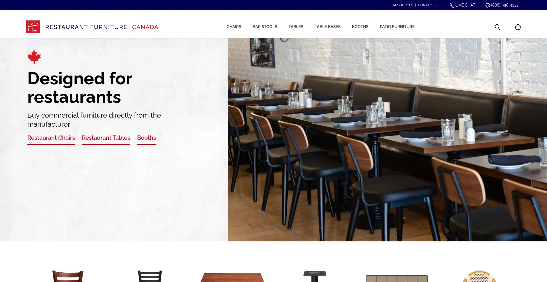The image size is (547, 282).
Task: Open the Resources link in top bar
Action: click(x=403, y=5)
